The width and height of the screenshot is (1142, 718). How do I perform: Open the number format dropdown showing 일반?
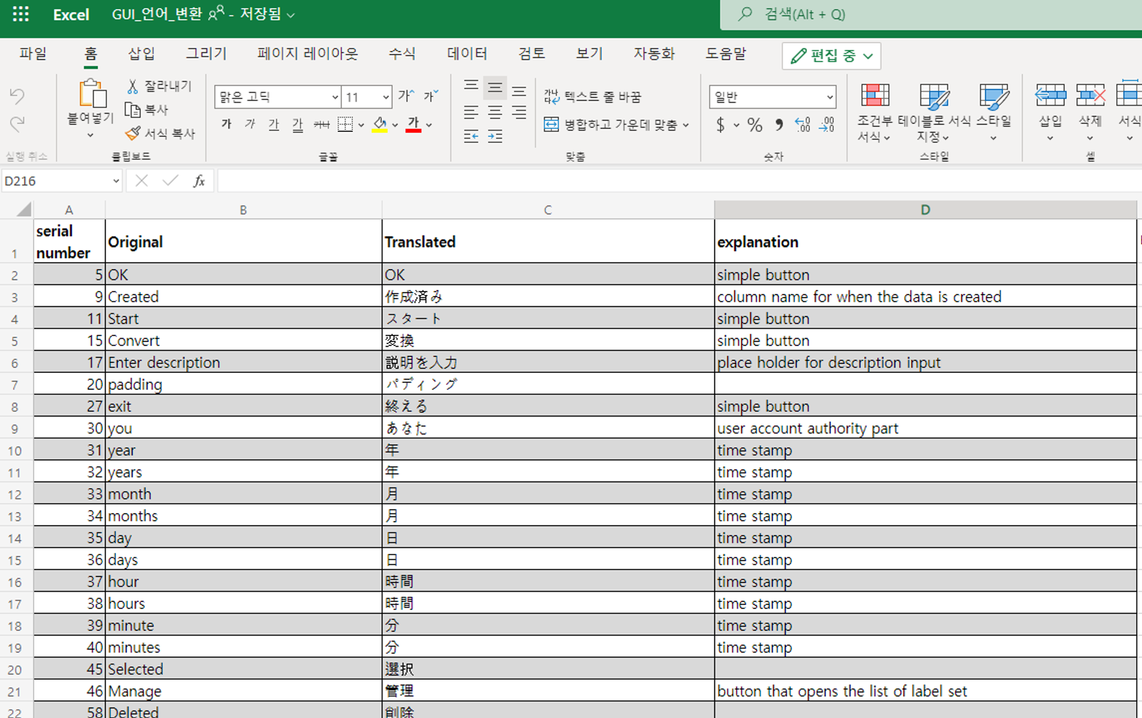tap(772, 97)
